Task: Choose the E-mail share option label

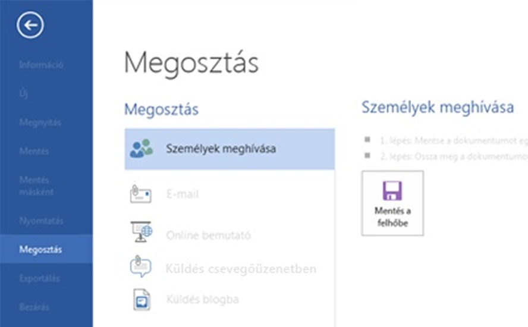Action: (182, 194)
